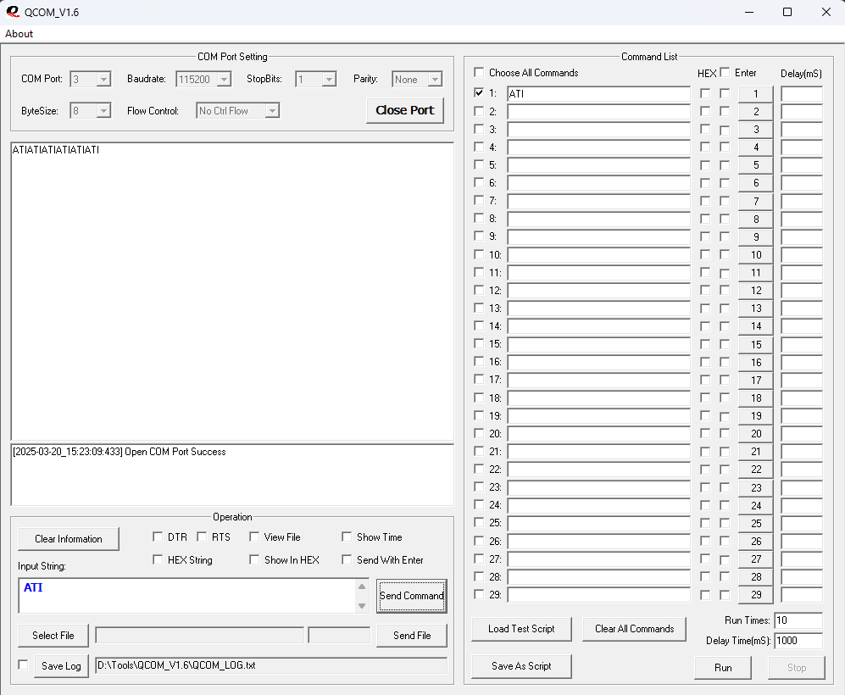Image resolution: width=845 pixels, height=695 pixels.
Task: Check Choose All Commands
Action: (479, 73)
